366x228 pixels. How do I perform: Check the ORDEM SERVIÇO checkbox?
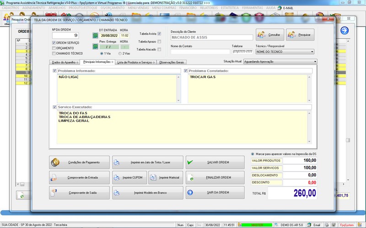54,43
